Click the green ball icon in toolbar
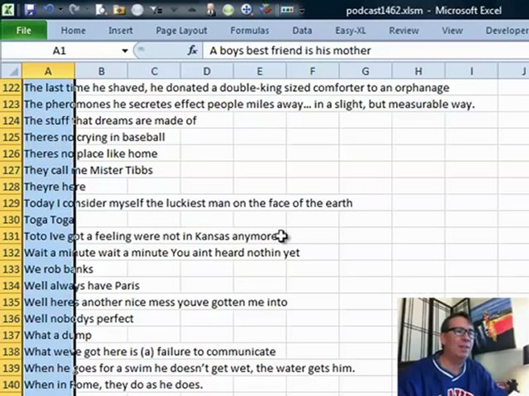Image resolution: width=529 pixels, height=396 pixels. 228,10
